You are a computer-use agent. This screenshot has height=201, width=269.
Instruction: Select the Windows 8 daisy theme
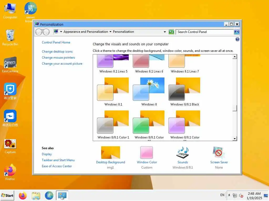pyautogui.click(x=149, y=92)
